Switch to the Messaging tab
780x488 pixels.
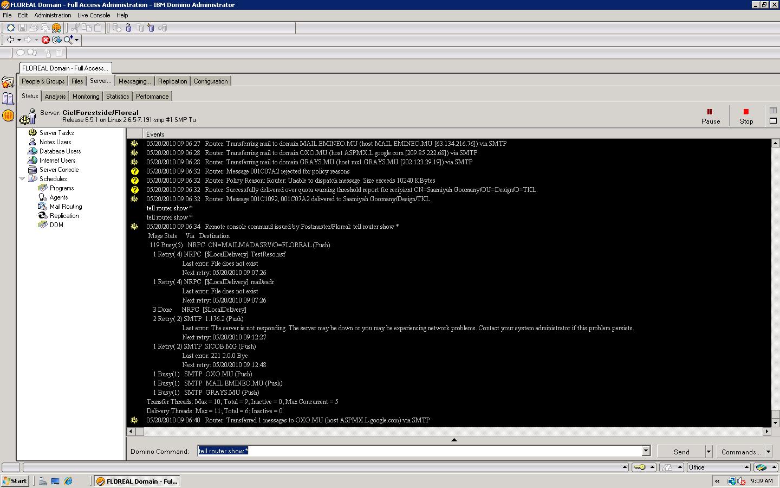(x=134, y=81)
